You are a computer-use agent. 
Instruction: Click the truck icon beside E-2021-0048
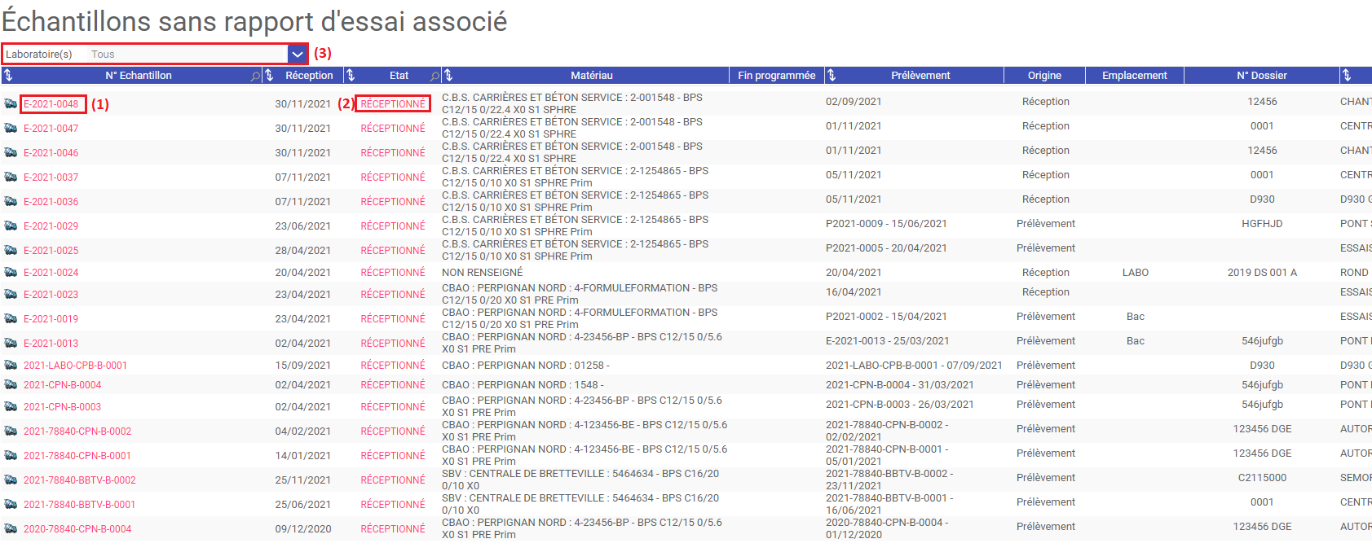[11, 103]
